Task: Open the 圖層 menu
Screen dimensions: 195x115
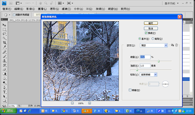Action: (x=42, y=9)
